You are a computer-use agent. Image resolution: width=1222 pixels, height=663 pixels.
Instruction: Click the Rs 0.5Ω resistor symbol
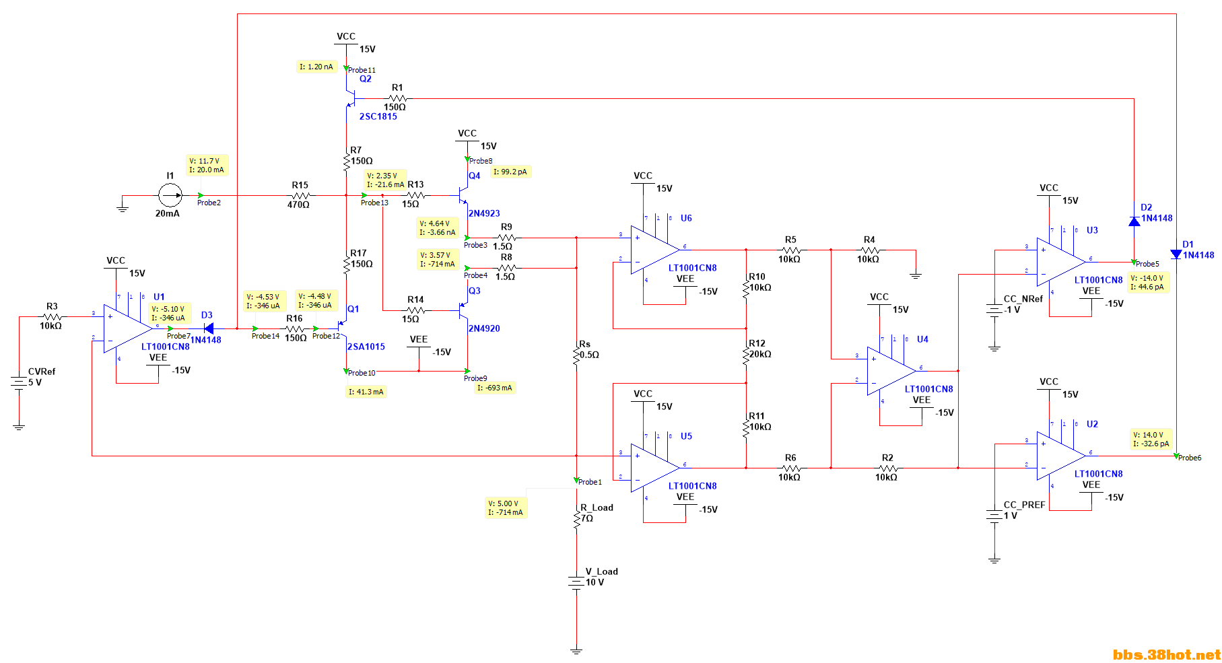[x=576, y=355]
